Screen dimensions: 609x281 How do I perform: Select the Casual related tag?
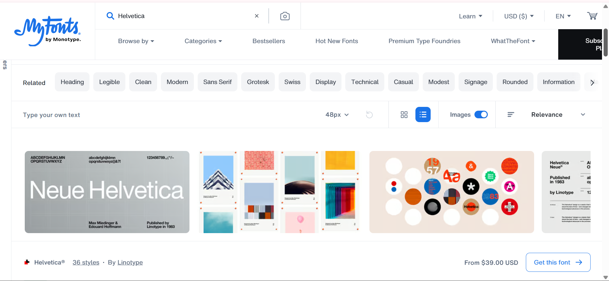click(403, 82)
